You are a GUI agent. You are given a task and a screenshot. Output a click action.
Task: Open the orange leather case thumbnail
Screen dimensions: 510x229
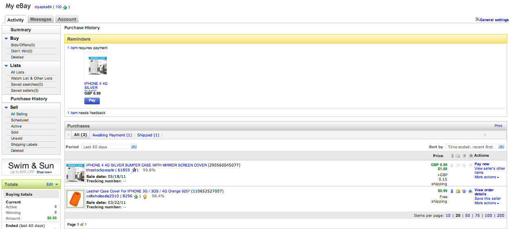75,199
